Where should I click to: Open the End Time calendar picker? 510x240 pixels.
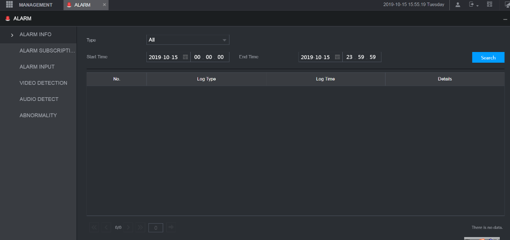337,57
